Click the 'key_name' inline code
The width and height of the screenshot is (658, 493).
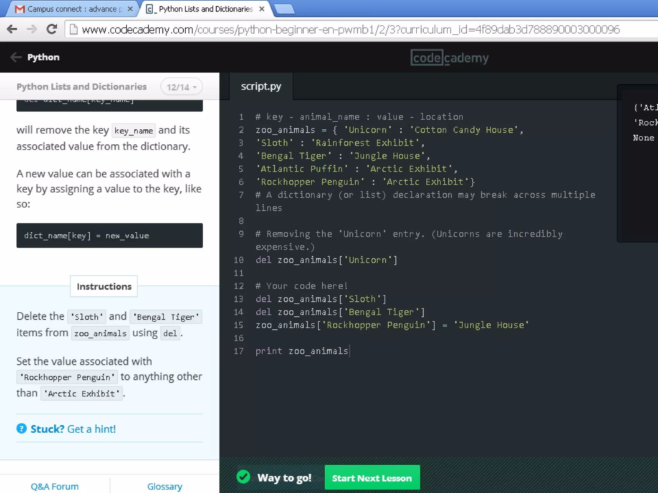(134, 131)
